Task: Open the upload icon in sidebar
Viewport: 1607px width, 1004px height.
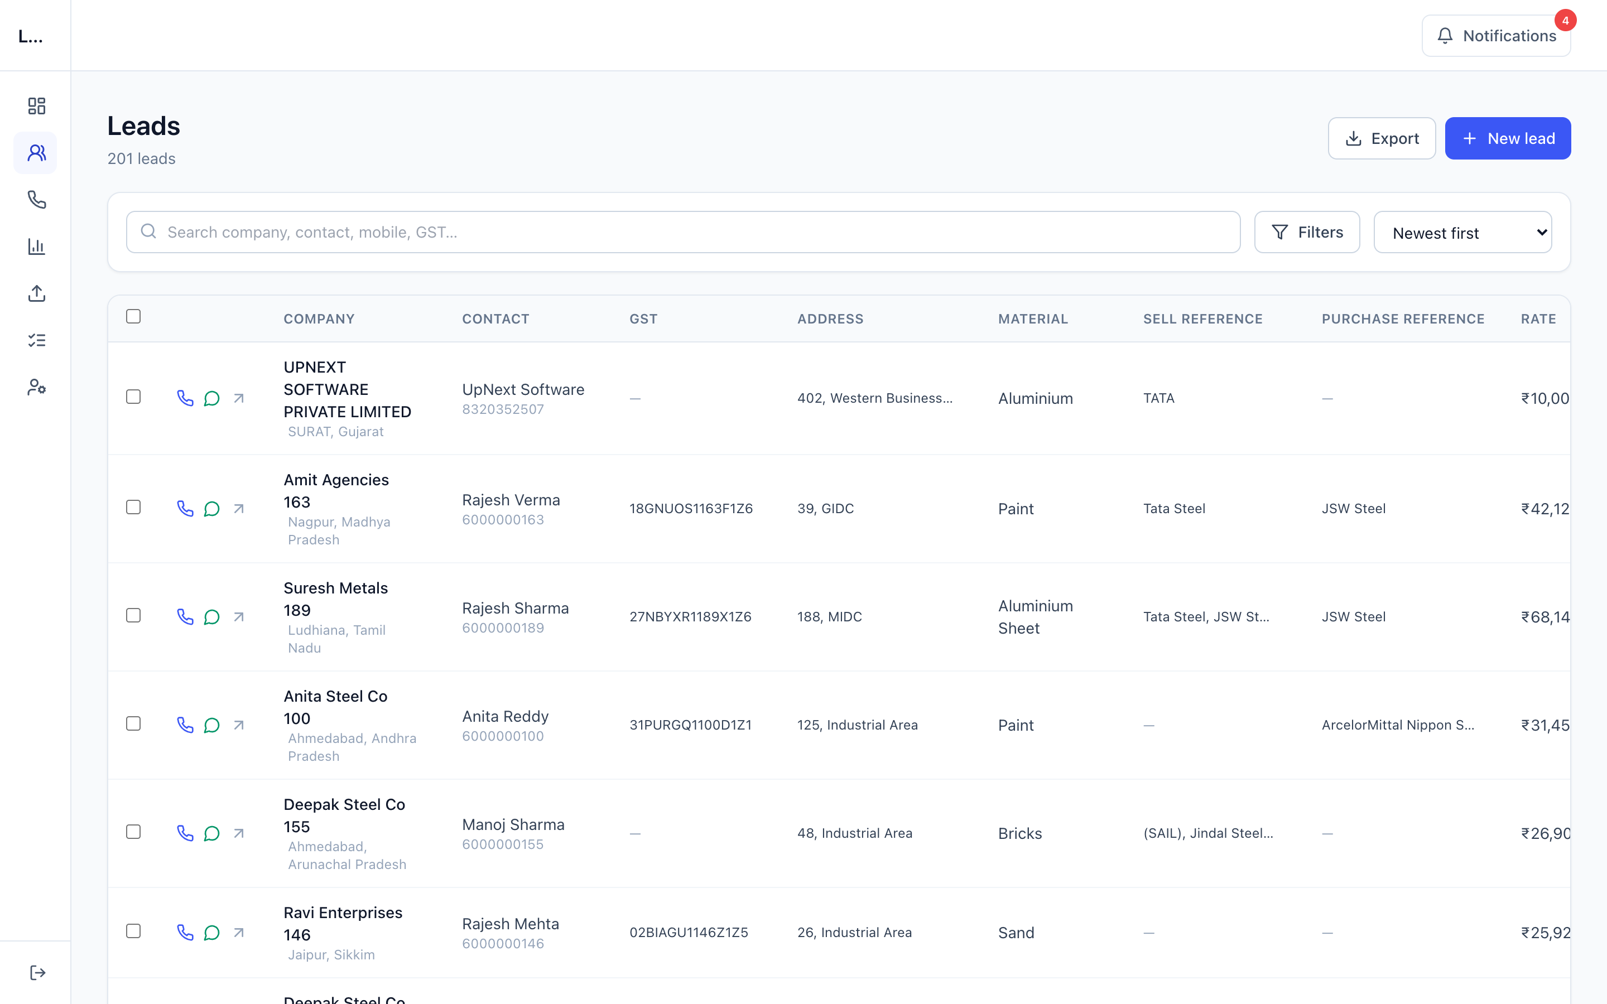Action: (x=36, y=293)
